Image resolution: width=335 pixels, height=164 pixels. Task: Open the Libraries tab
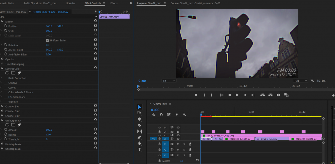71,3
